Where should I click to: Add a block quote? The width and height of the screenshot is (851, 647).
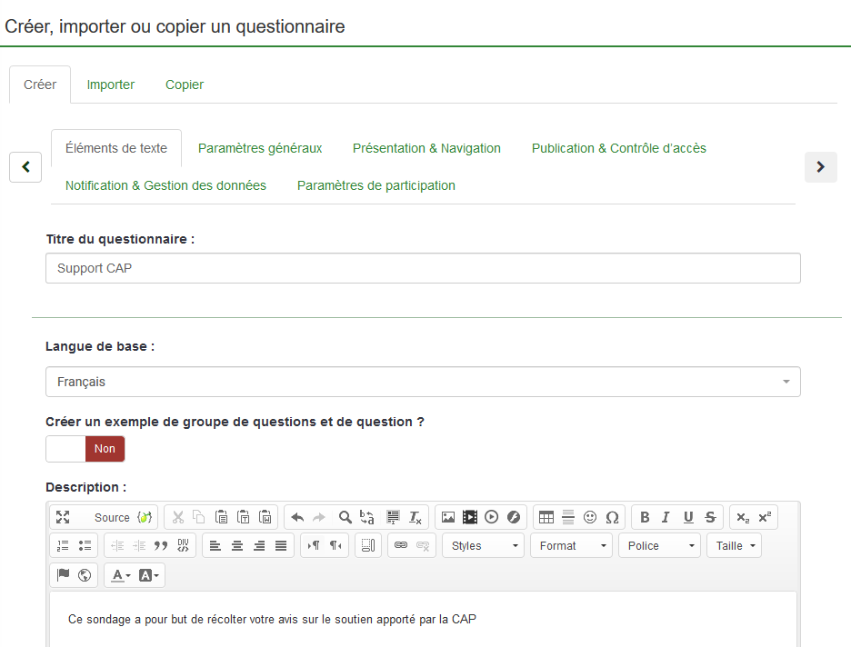click(x=161, y=545)
